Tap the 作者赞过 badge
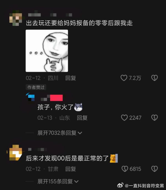166x190 pixels. pos(36,87)
